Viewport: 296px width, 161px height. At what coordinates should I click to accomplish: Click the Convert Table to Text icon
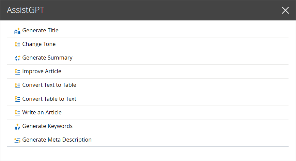pyautogui.click(x=17, y=99)
